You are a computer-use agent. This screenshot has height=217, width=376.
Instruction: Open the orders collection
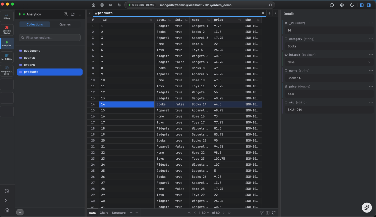50,65
